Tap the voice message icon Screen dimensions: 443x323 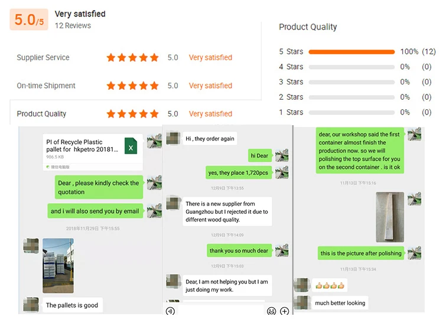click(170, 311)
